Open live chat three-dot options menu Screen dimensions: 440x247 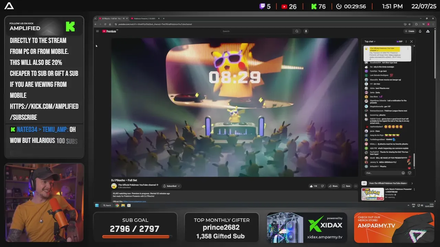(406, 42)
